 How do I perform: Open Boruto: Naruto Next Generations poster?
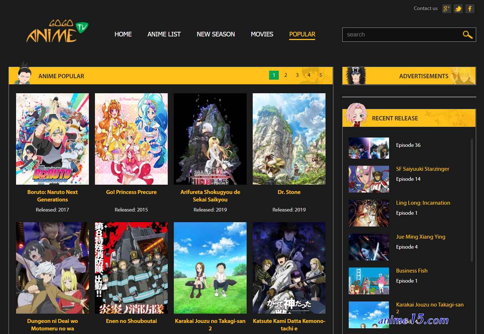52,139
